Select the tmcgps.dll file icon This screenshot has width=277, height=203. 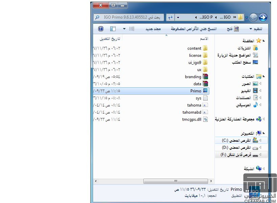coord(205,119)
